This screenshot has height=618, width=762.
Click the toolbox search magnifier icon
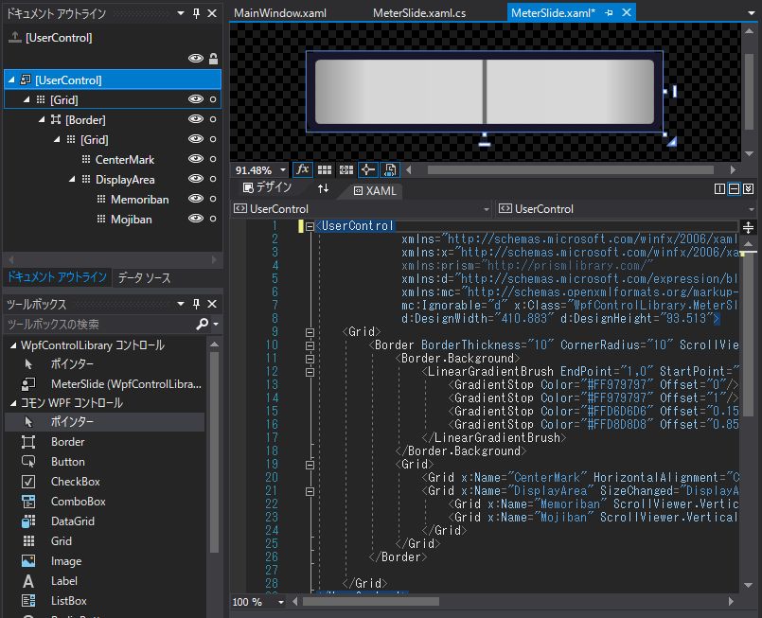point(203,324)
